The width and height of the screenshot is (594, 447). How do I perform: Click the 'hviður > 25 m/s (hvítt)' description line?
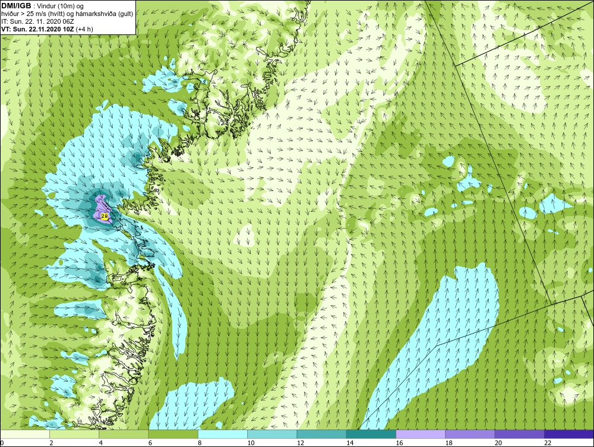(68, 14)
